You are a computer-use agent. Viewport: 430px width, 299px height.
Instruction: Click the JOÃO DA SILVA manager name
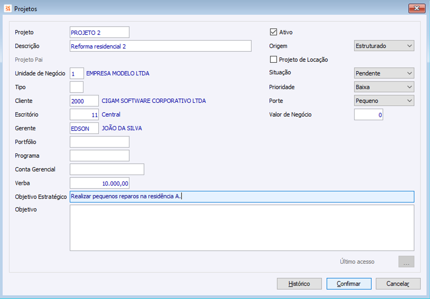[x=122, y=128]
